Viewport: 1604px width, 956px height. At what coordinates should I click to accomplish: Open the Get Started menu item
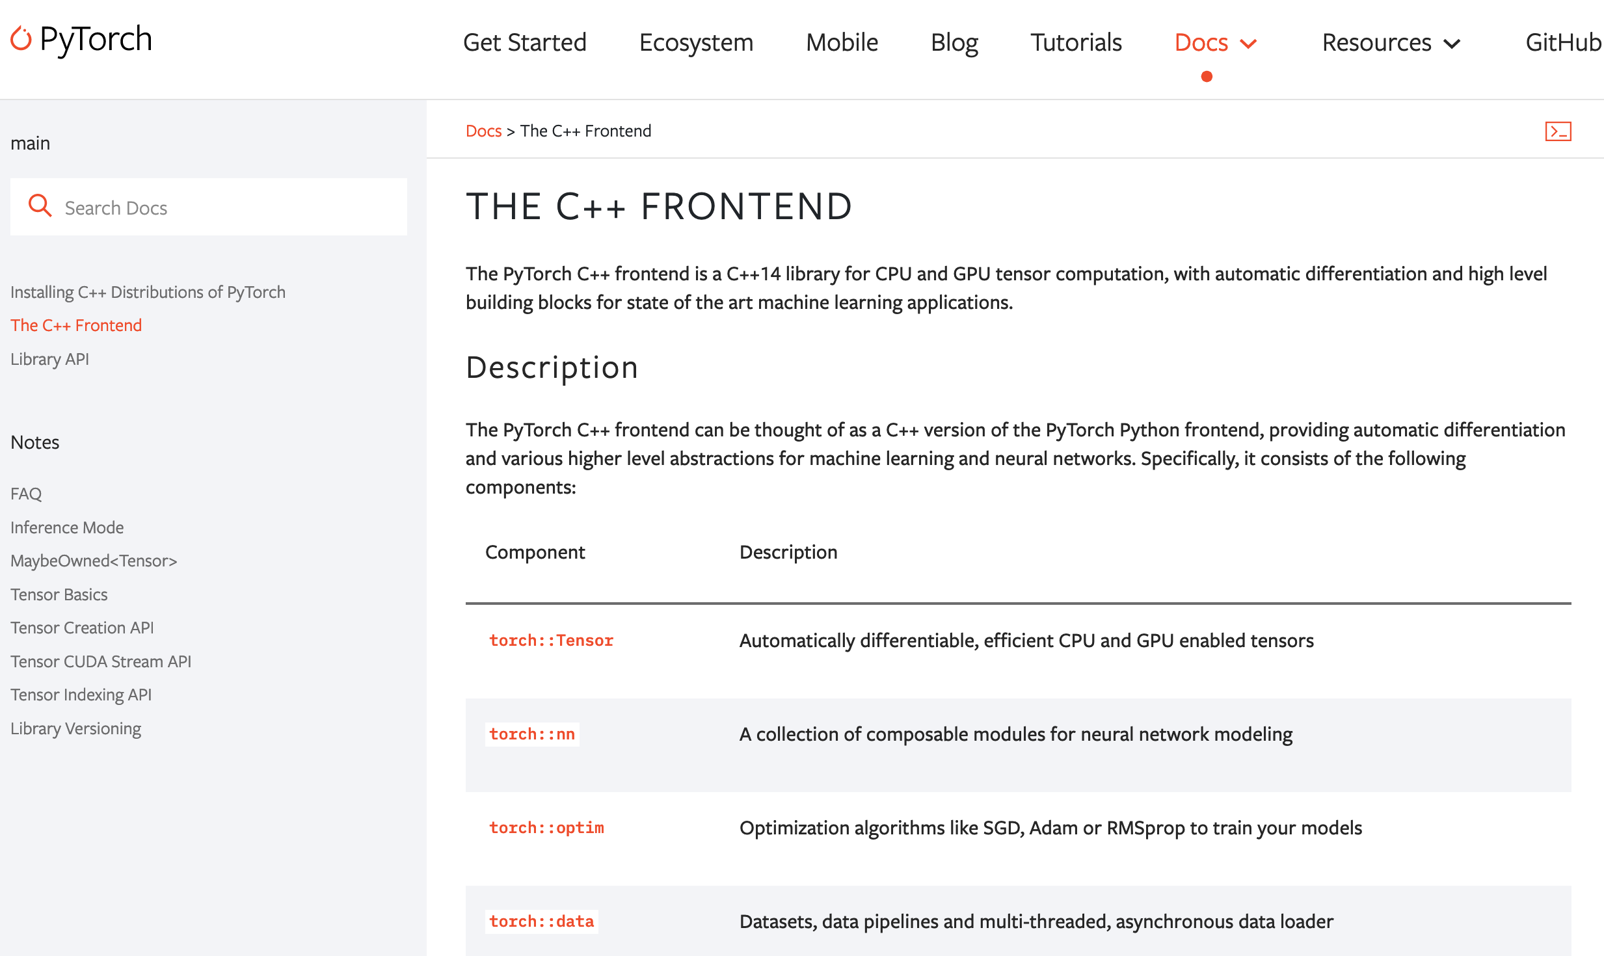click(524, 42)
